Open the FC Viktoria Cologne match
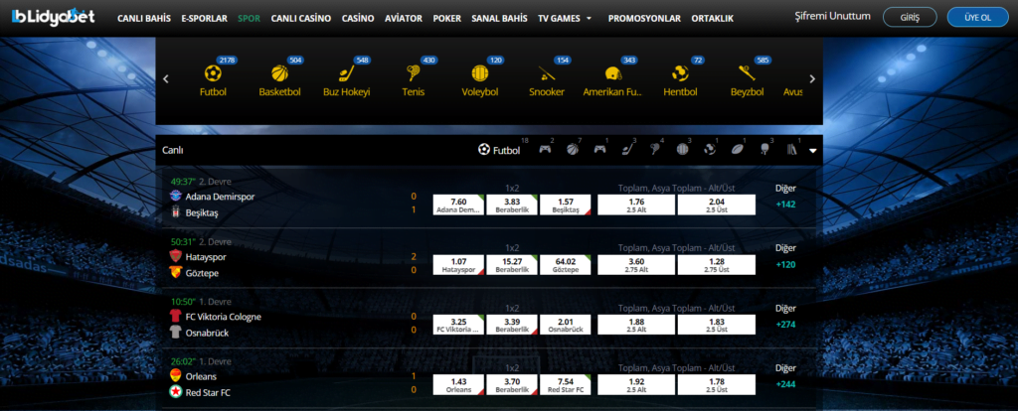Screen dimensions: 1018x411 point(224,317)
